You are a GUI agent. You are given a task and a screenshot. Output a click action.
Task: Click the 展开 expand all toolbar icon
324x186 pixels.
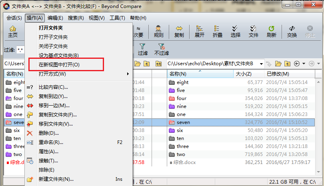pos(200,32)
